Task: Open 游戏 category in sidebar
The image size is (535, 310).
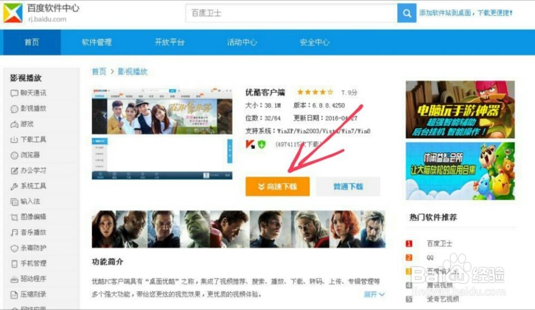Action: pos(27,124)
